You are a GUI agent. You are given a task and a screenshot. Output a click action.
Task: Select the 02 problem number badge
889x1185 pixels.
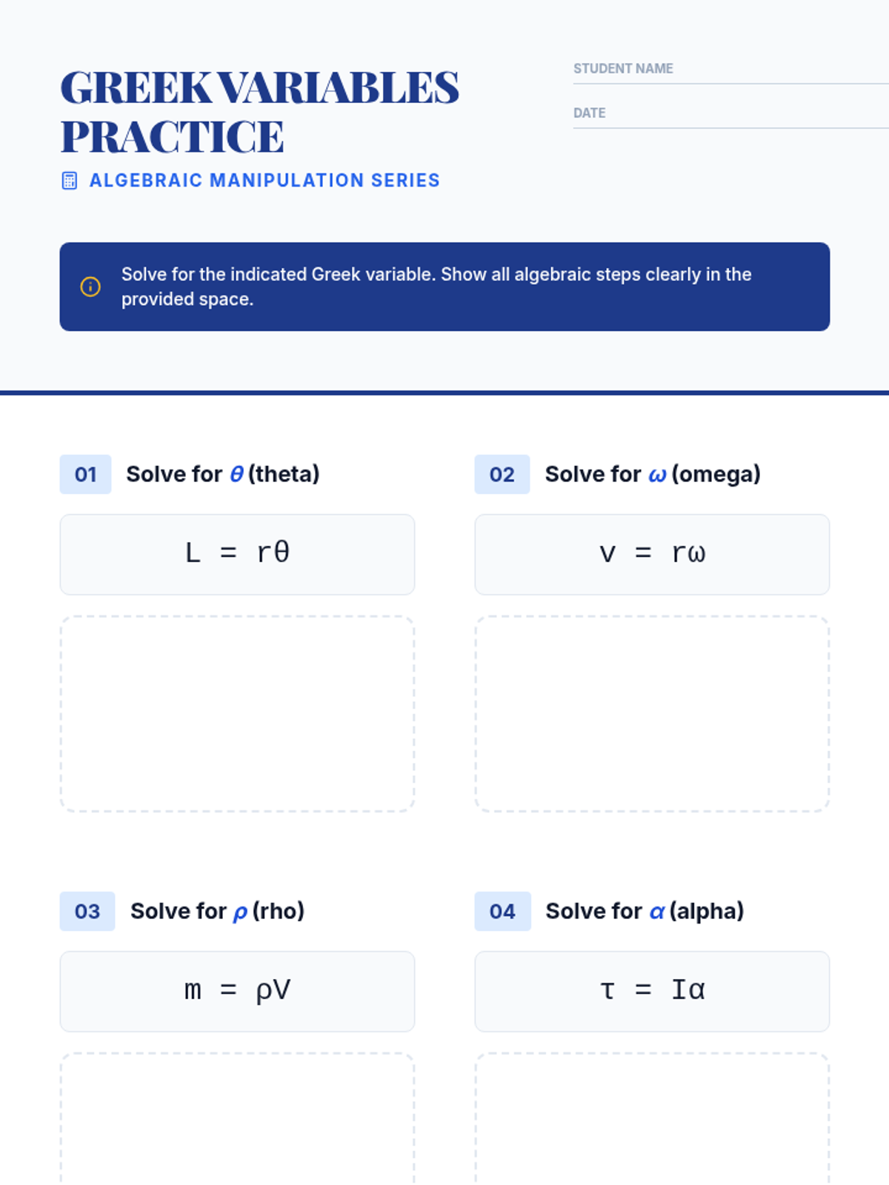coord(502,474)
